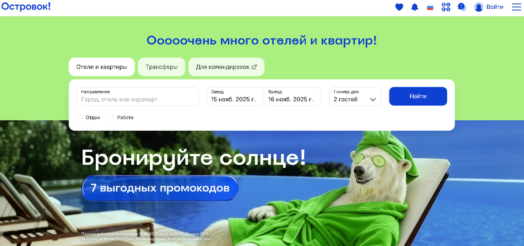
Task: Click the Войти login link
Action: [x=495, y=7]
